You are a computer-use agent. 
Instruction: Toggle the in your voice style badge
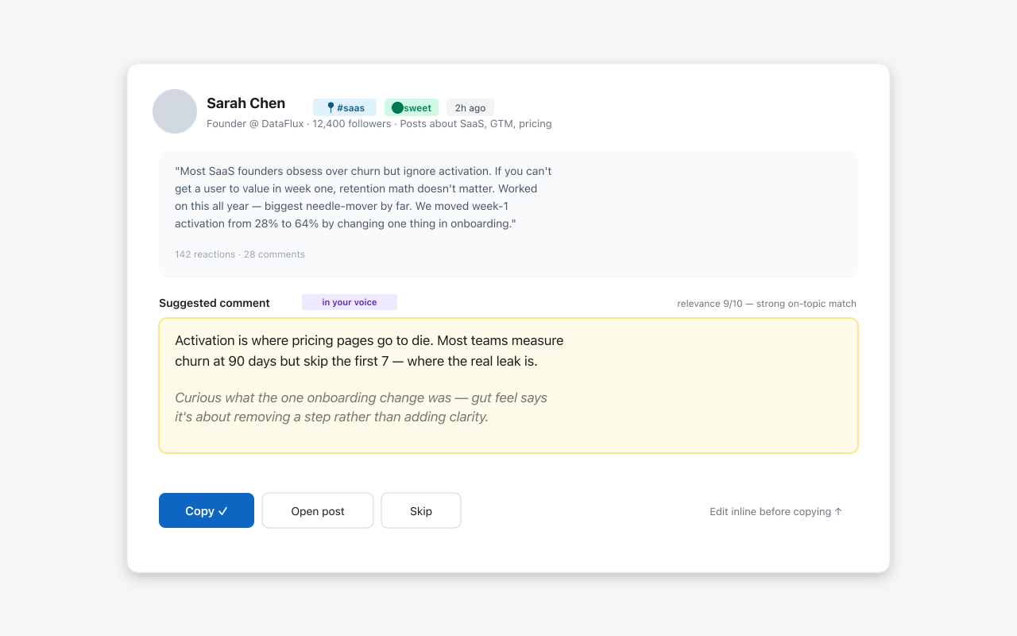coord(350,302)
